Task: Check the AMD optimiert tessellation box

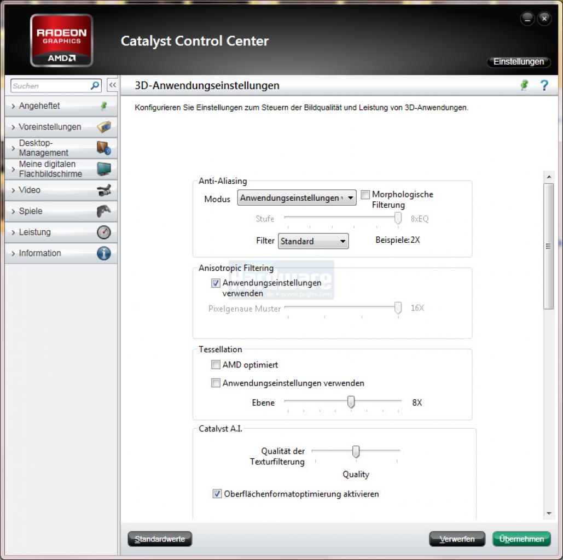Action: pyautogui.click(x=216, y=365)
